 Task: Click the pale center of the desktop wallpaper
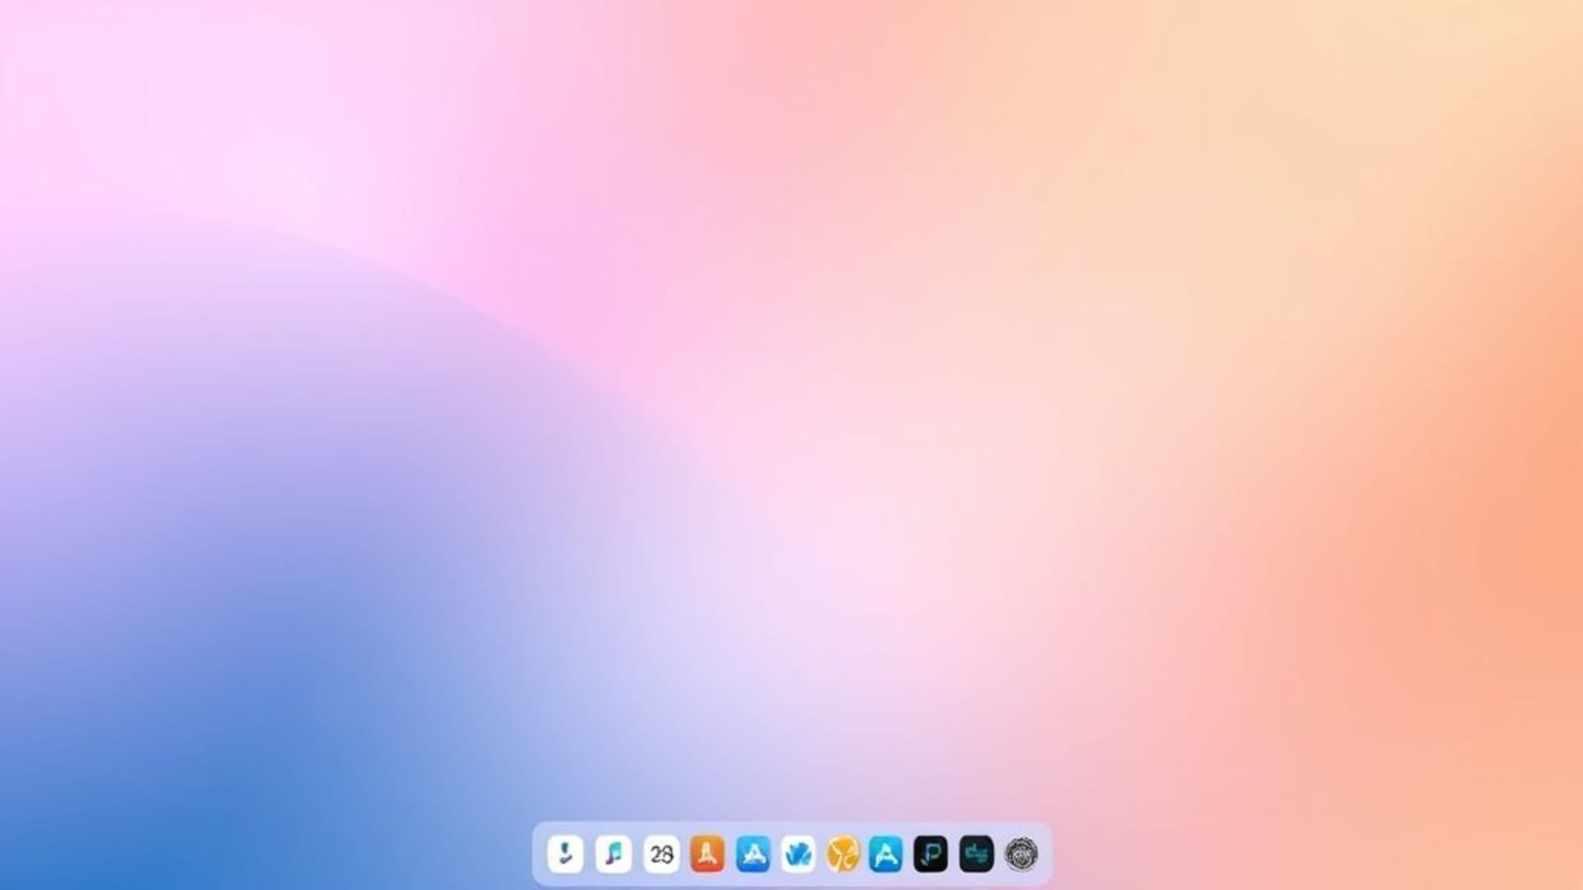click(x=866, y=494)
